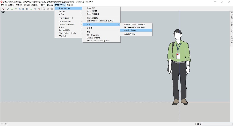The image size is (233, 126).
Task: Expand the Skatter submenu arrow
Action: tap(81, 11)
